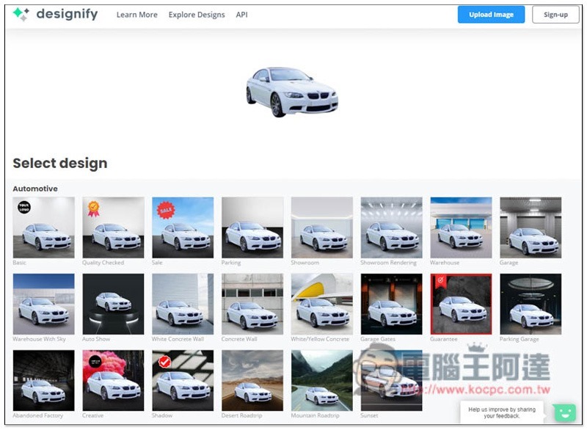This screenshot has height=430, width=587.
Task: Click the Upload Image button
Action: coord(491,15)
